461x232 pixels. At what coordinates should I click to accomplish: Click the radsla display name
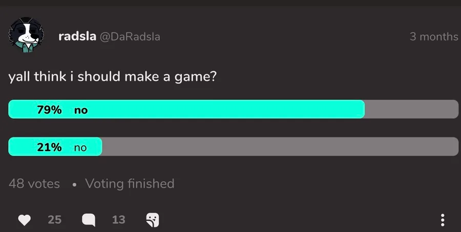point(77,37)
